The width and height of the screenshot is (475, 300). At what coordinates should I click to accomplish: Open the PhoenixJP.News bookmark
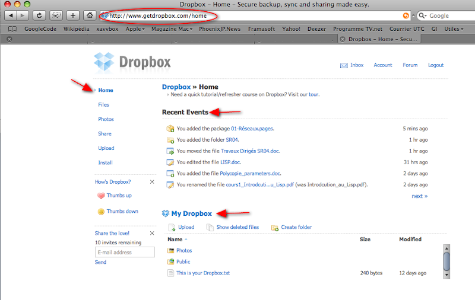click(220, 29)
